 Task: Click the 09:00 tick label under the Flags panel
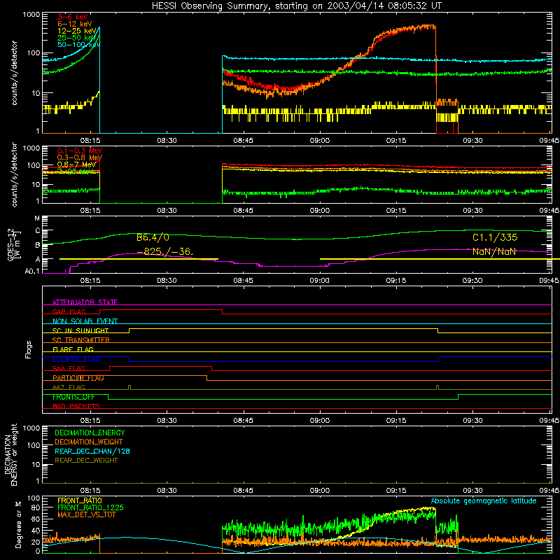320,421
